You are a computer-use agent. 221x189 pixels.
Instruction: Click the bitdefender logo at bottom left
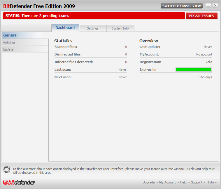point(19,182)
